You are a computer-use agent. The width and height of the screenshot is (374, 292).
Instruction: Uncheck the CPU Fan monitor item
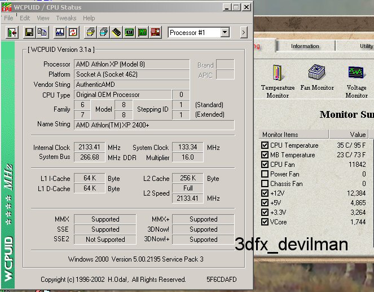point(265,164)
